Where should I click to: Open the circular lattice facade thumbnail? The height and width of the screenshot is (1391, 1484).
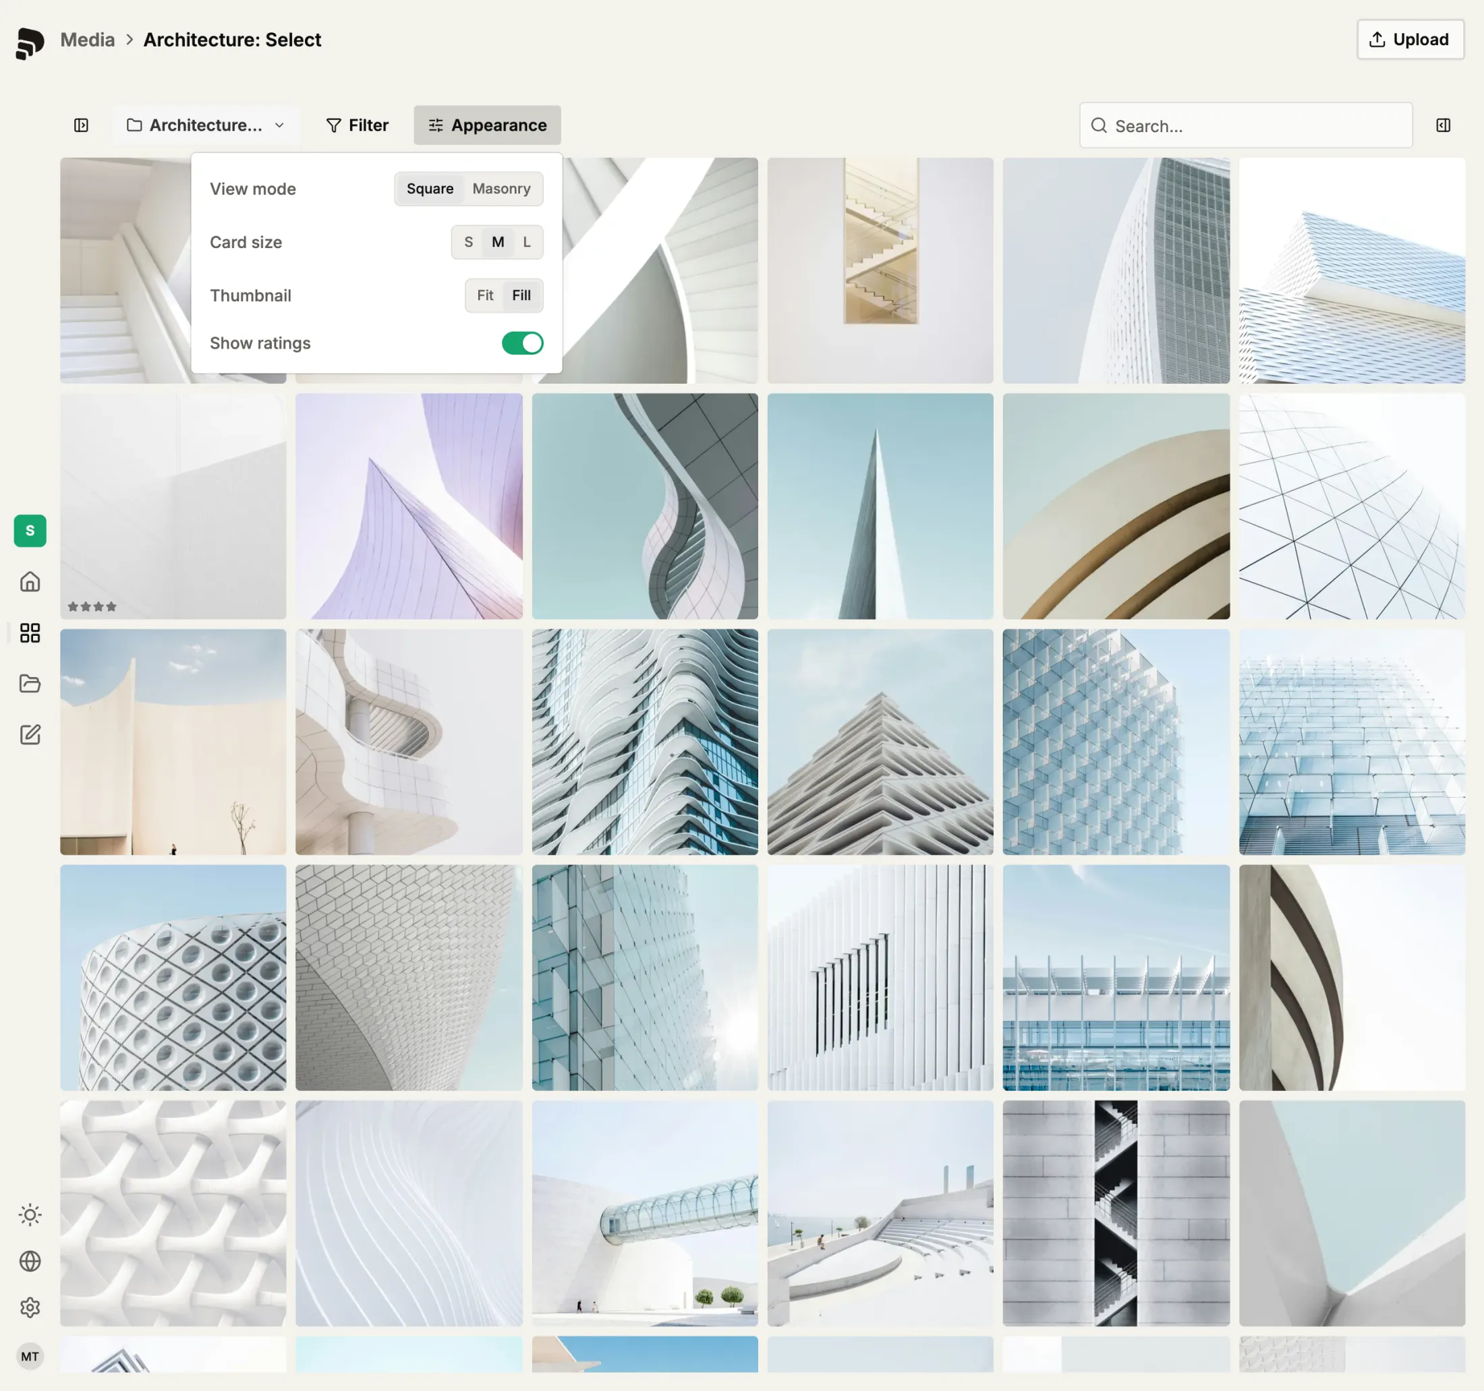tap(173, 978)
